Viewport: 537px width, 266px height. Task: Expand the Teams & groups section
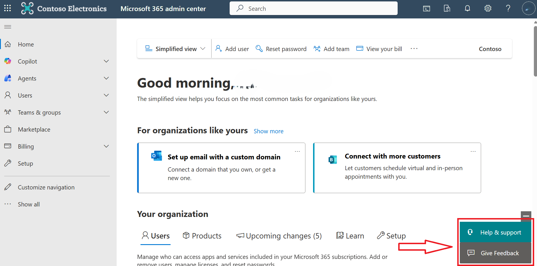pos(106,112)
